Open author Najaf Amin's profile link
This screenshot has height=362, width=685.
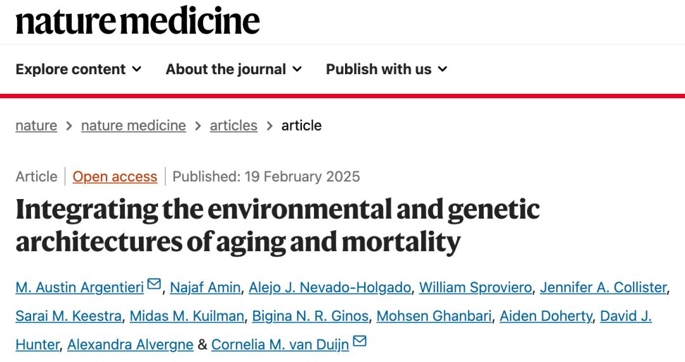pyautogui.click(x=205, y=287)
